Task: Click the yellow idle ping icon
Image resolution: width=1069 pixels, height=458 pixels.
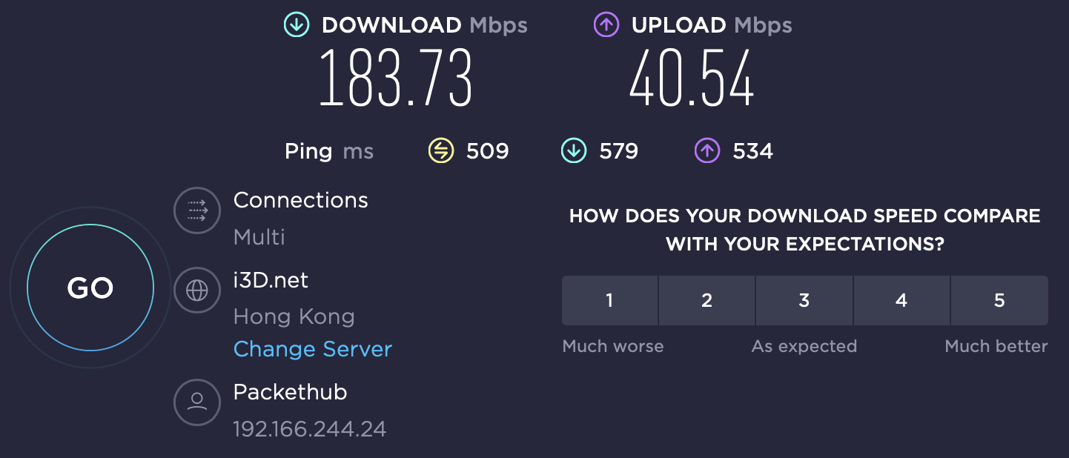Action: 440,151
